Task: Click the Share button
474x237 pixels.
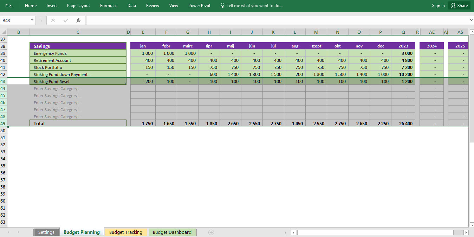Action: [x=459, y=5]
